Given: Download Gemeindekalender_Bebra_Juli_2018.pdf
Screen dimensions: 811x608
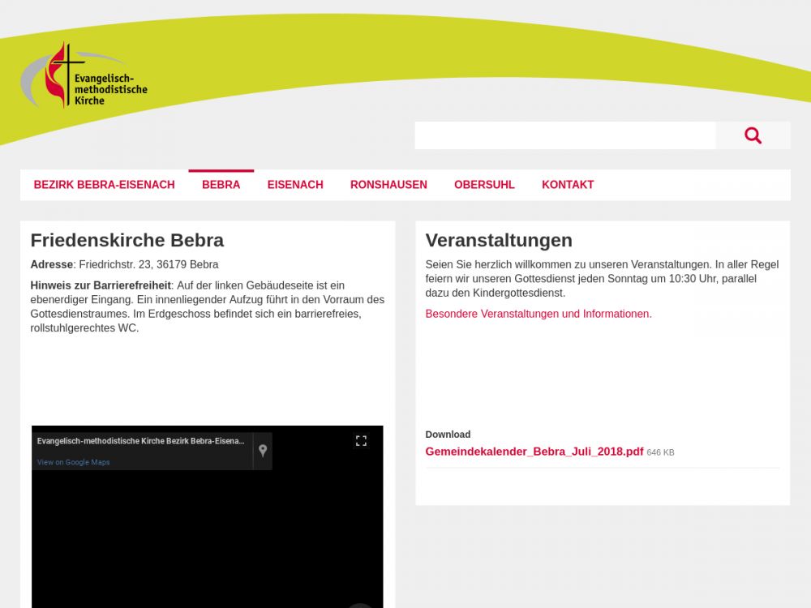Looking at the screenshot, I should 534,452.
